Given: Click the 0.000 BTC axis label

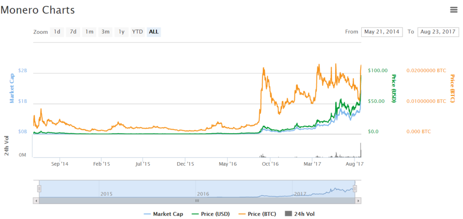Looking at the screenshot, I should pos(419,131).
